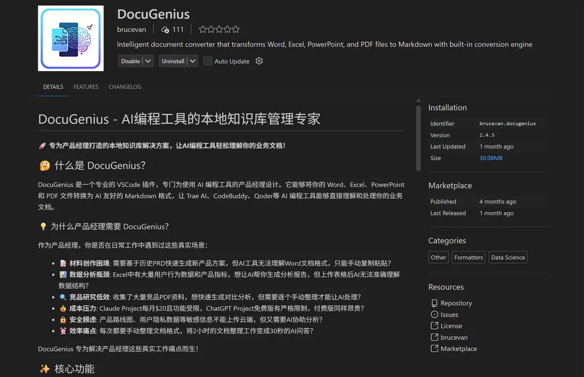Viewport: 584px width, 377px height.
Task: Select the Formatters category tag
Action: pyautogui.click(x=469, y=257)
